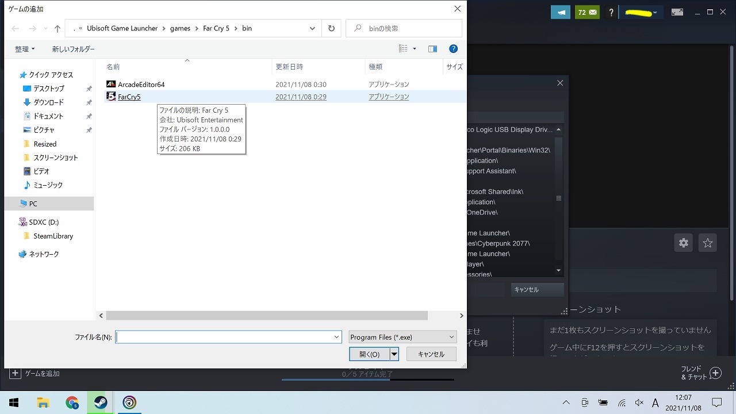Toggle the preview pane
This screenshot has height=414, width=736.
coord(432,49)
